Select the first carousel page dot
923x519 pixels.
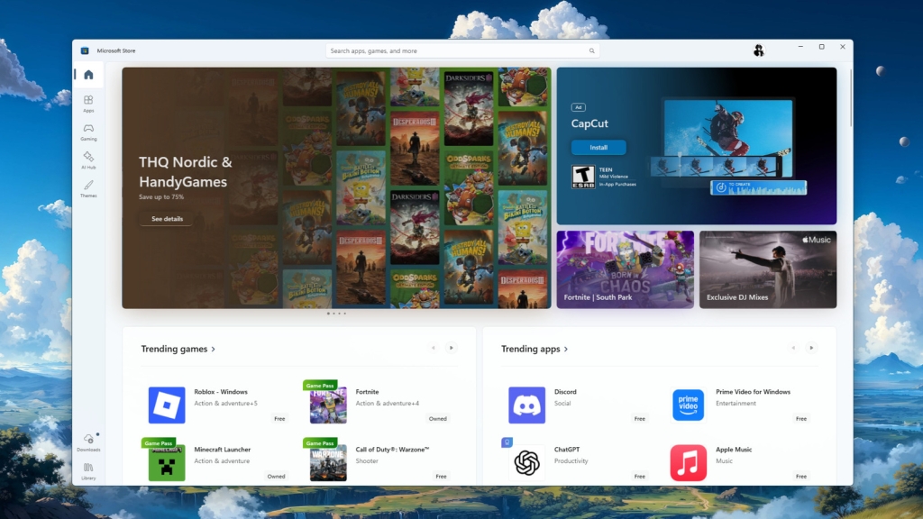[328, 314]
